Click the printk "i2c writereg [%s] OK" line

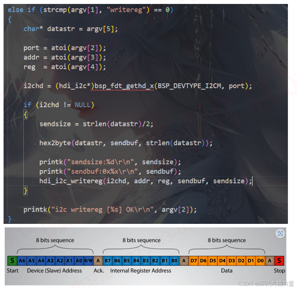click(110, 210)
